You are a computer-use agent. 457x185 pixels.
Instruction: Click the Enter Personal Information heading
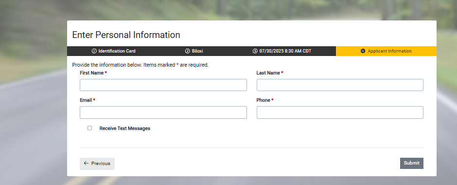(x=126, y=35)
